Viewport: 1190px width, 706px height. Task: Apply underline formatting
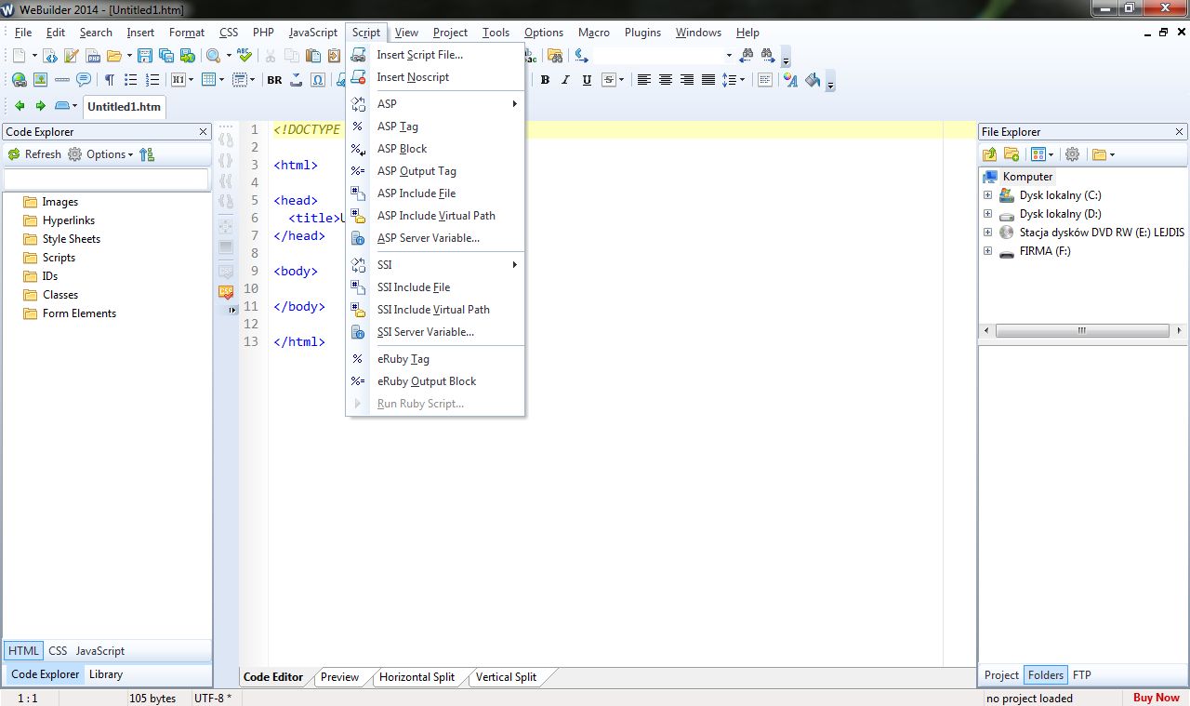coord(587,80)
